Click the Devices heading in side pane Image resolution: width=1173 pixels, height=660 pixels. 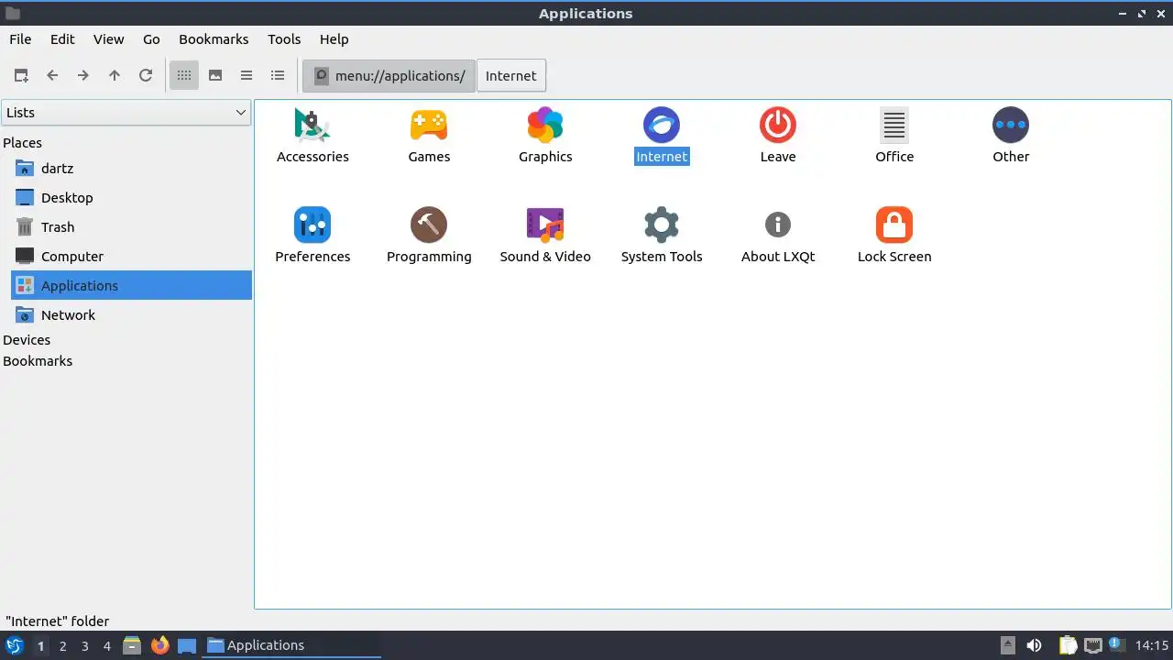[27, 340]
